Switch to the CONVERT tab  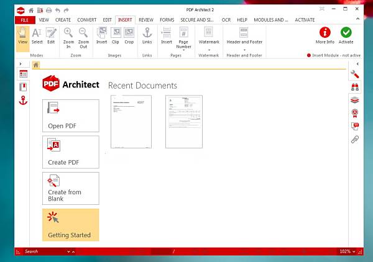pos(88,20)
